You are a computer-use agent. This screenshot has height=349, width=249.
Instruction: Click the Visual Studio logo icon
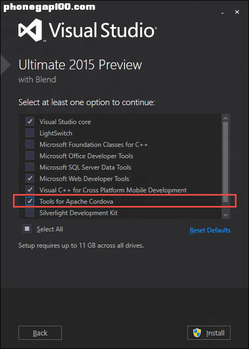click(30, 30)
